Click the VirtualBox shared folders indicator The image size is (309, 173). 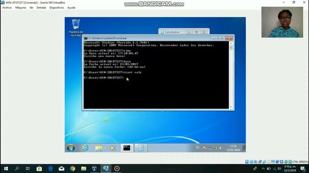[268, 161]
